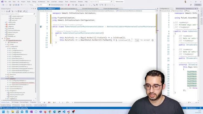Viewport: 203px width, 114px height.
Task: Click the suggestion settings gear icon
Action: point(153,40)
